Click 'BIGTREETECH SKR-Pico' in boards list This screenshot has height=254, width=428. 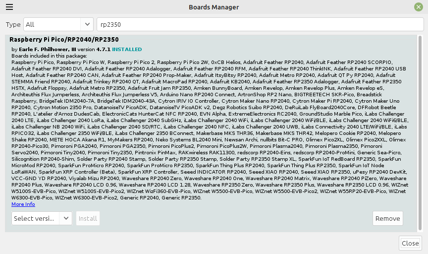(x=324, y=95)
